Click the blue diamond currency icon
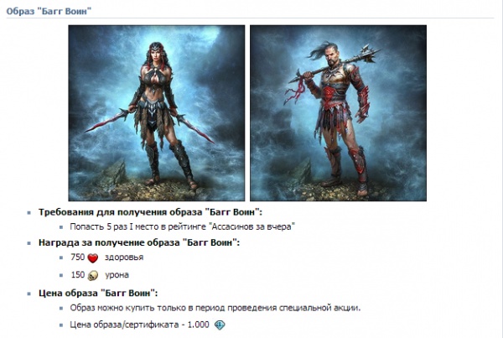 click(220, 325)
